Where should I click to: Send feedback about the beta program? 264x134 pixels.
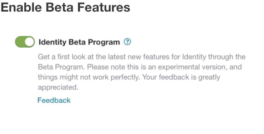pos(54,100)
